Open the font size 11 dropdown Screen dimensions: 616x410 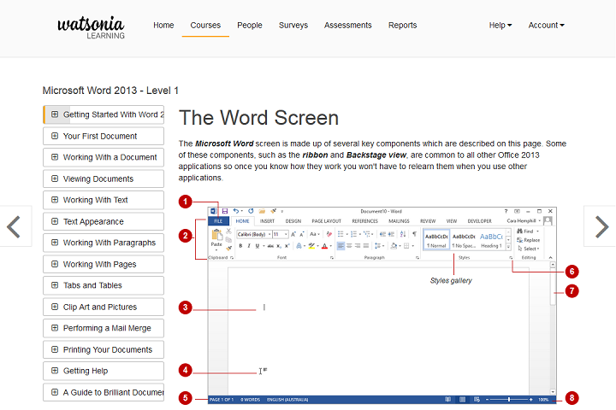pyautogui.click(x=286, y=234)
